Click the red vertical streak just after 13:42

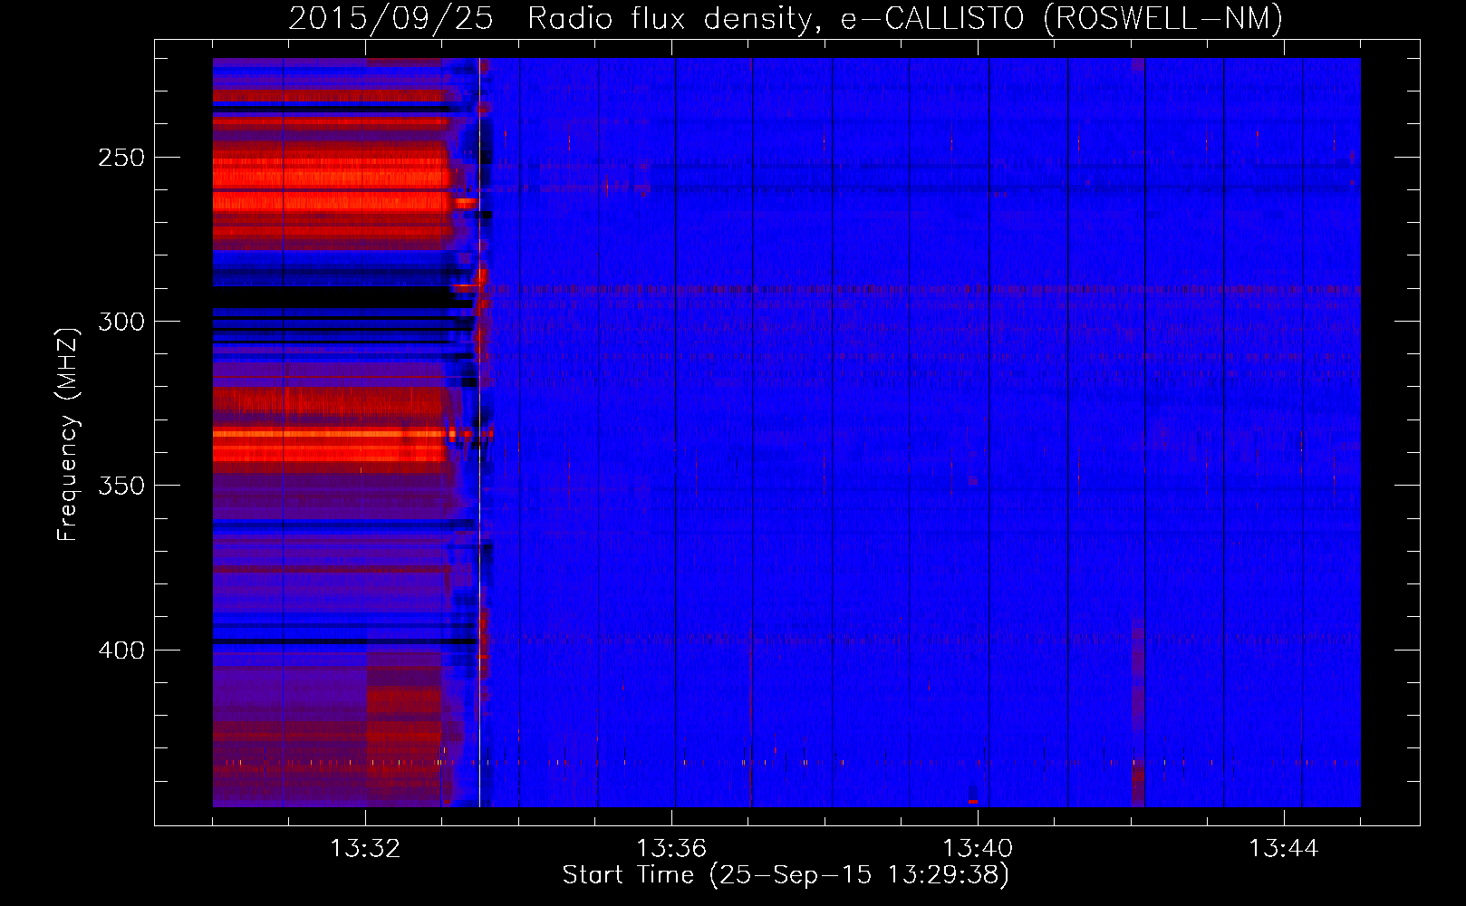1138,711
